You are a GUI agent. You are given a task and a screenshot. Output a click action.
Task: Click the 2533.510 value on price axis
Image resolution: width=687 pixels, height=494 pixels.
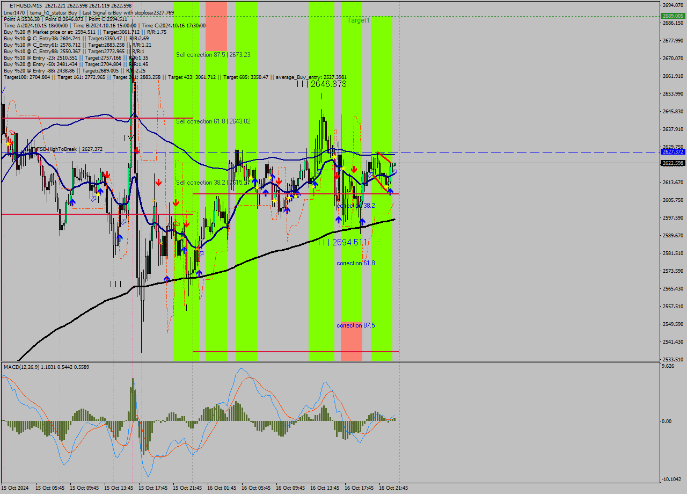pyautogui.click(x=673, y=359)
